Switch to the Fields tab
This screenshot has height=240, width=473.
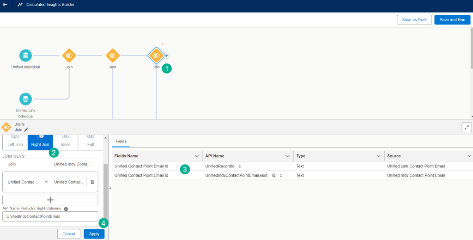coord(121,141)
